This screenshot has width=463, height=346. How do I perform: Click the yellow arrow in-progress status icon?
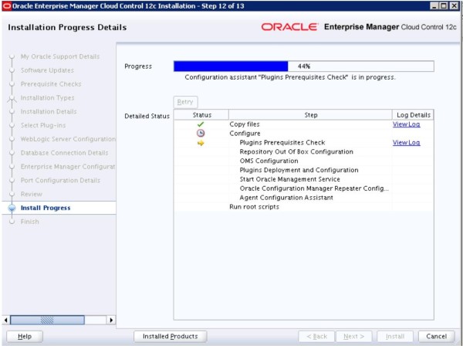pyautogui.click(x=200, y=143)
